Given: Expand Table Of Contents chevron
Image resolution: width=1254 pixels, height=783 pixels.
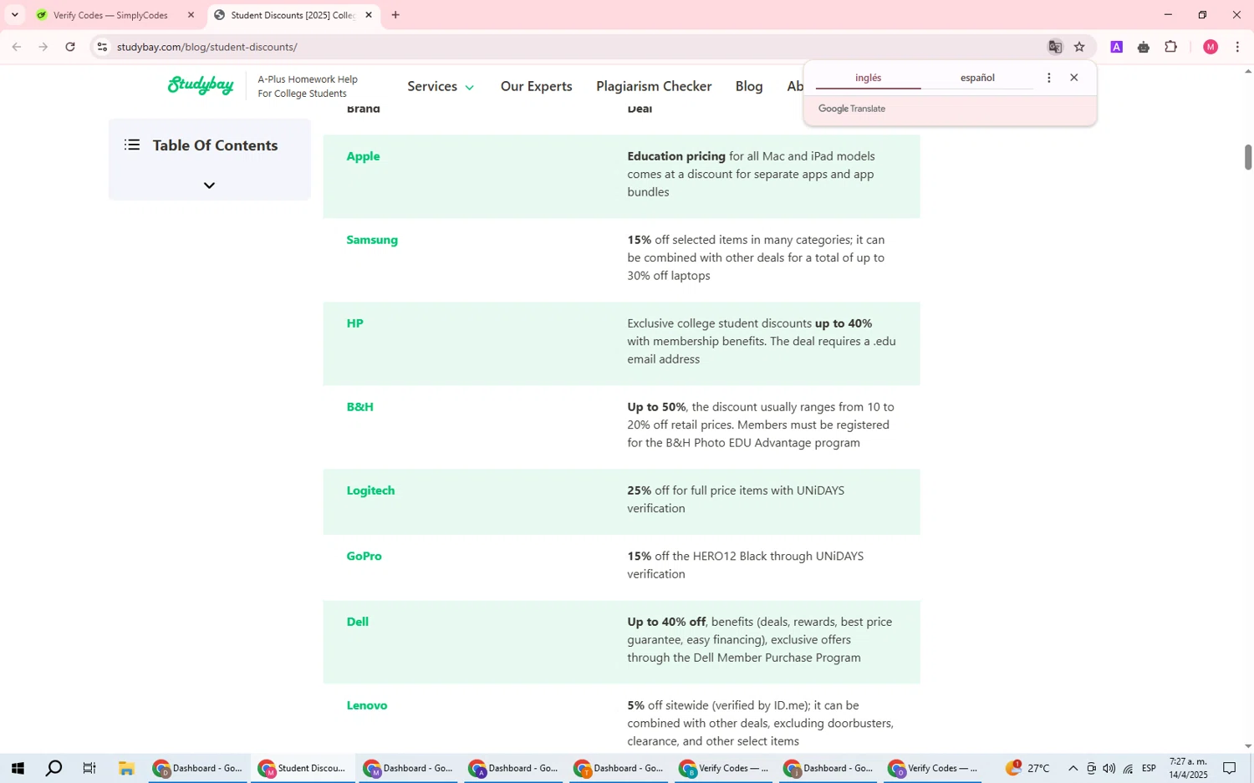Looking at the screenshot, I should [209, 185].
